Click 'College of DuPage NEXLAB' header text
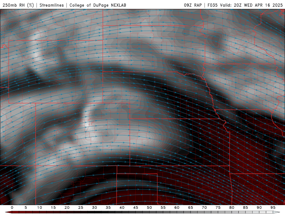285x214 pixels. point(98,5)
